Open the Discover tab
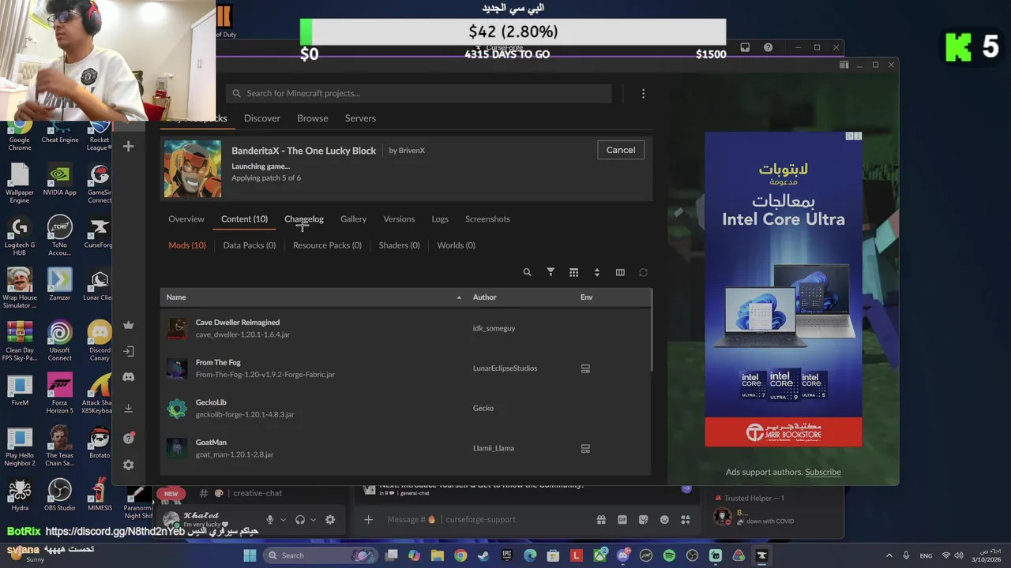 (262, 118)
